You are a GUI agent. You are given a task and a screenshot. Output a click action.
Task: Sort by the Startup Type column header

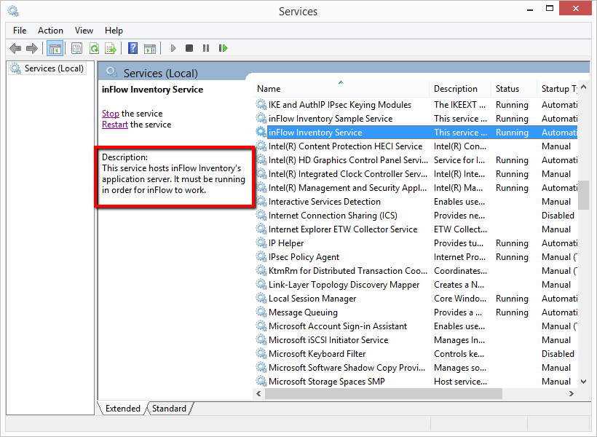pyautogui.click(x=558, y=89)
